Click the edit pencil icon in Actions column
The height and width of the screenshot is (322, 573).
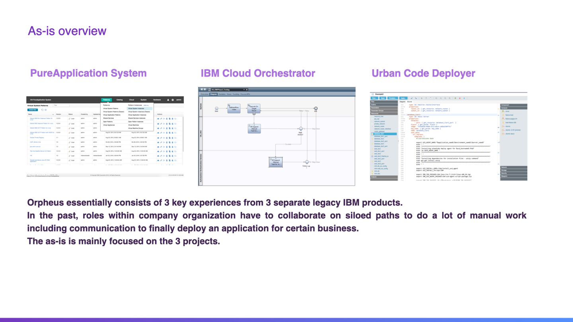(x=161, y=118)
